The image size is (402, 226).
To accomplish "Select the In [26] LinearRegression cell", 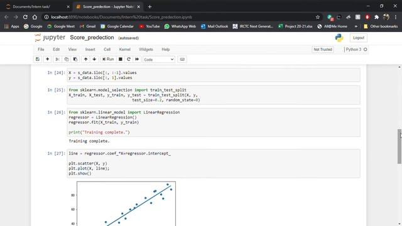I will 214,122.
